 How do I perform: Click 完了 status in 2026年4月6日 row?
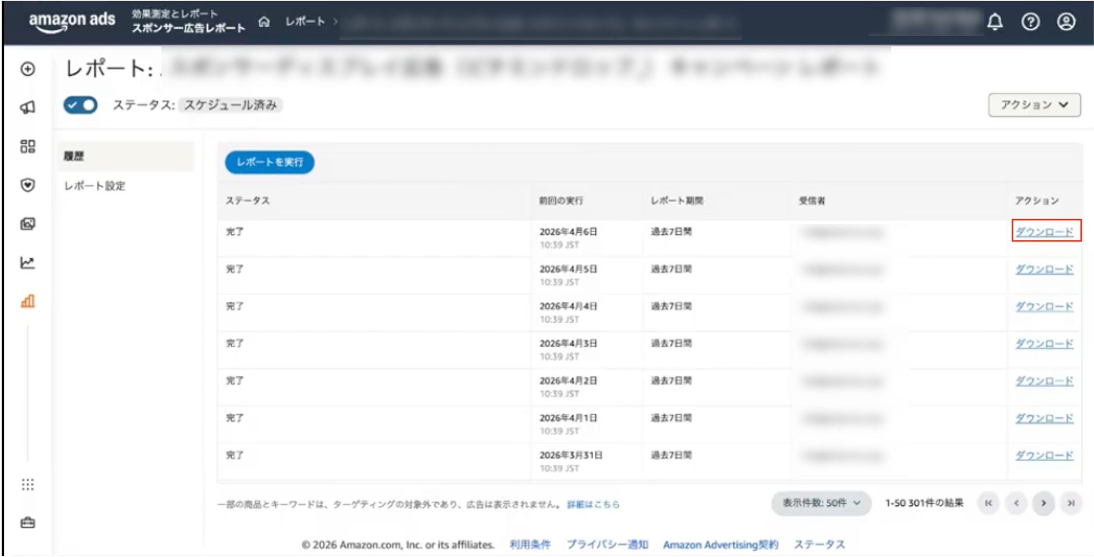[x=234, y=232]
